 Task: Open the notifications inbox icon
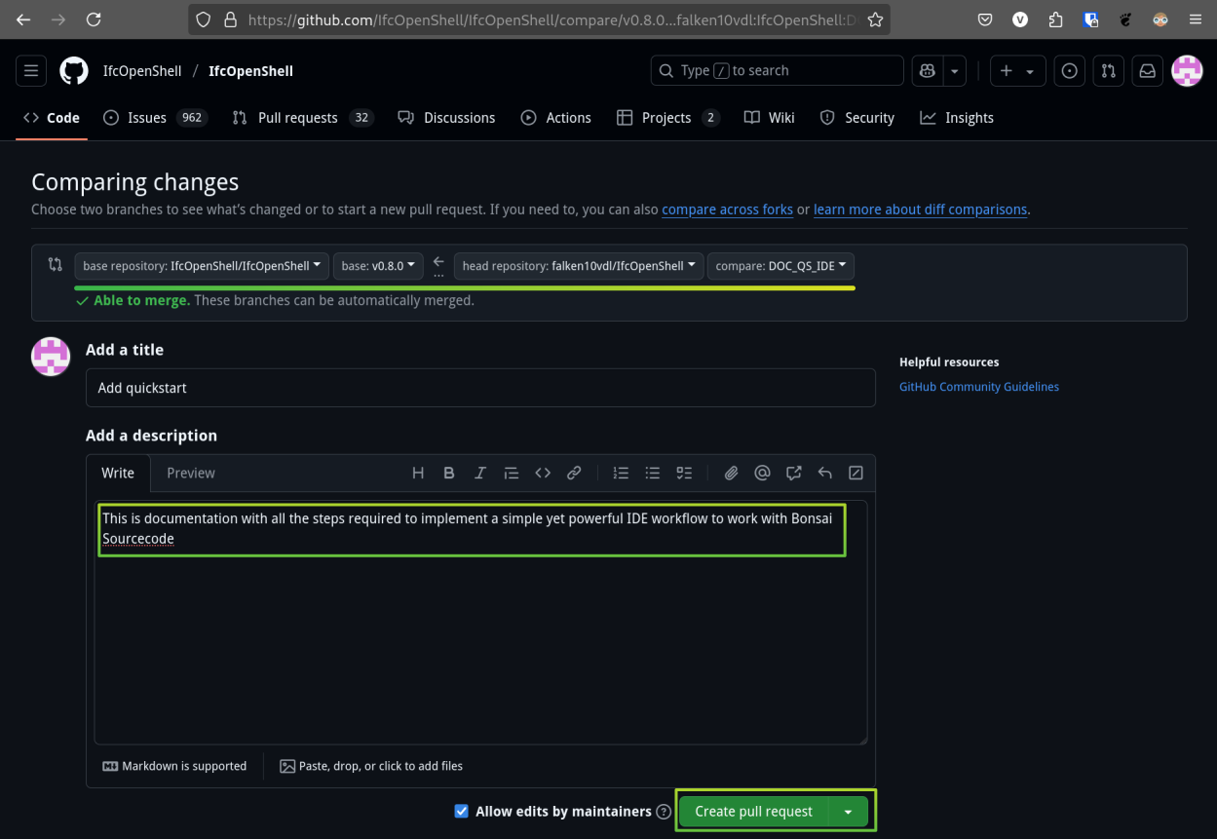click(1148, 71)
